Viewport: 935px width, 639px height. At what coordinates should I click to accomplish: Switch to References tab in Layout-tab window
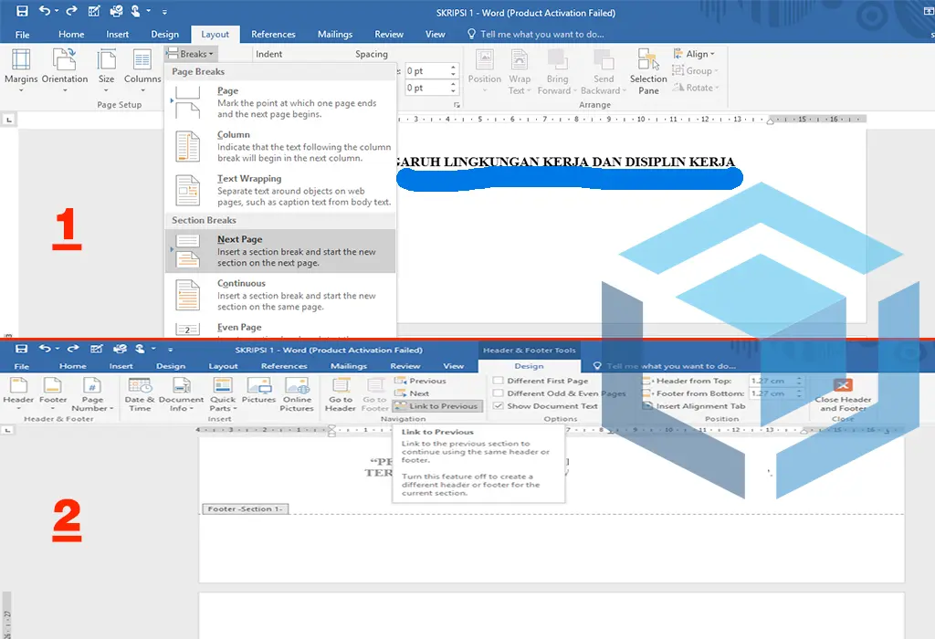pos(273,34)
